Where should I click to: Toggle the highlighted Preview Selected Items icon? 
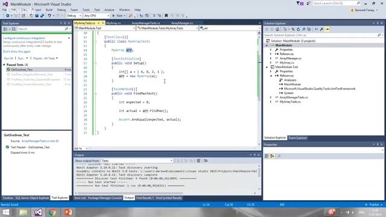[x=327, y=30]
